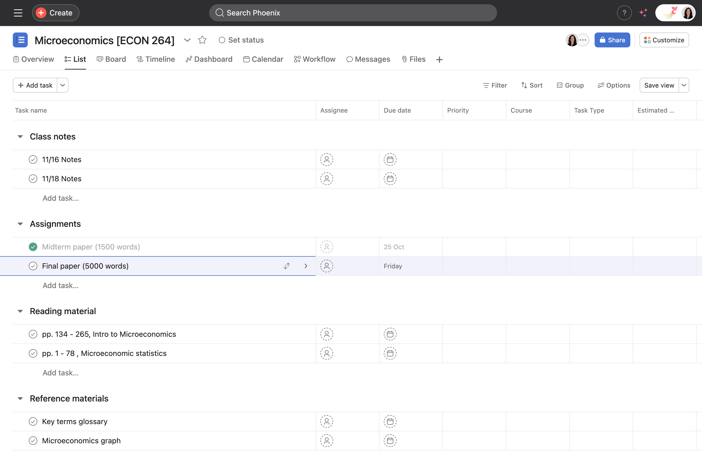Click Set status for the project
This screenshot has height=451, width=702.
(x=241, y=40)
